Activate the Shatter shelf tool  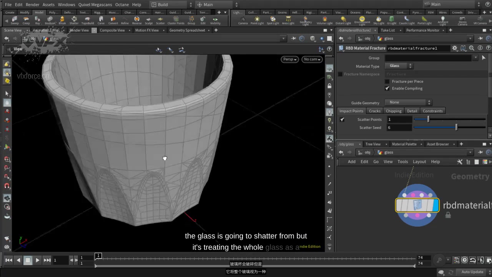(74, 20)
